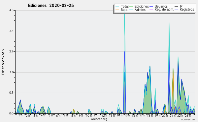Click the '21 h' x-axis label
The image size is (198, 122).
point(173,115)
